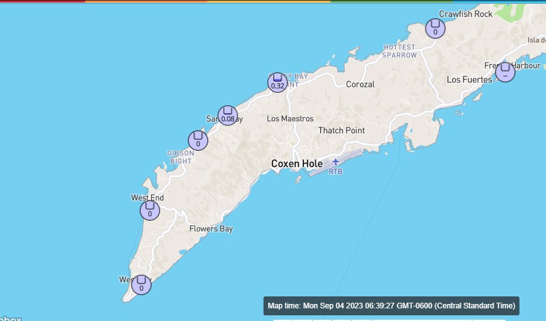Click the orange segment of top color bar

click(145, 1)
